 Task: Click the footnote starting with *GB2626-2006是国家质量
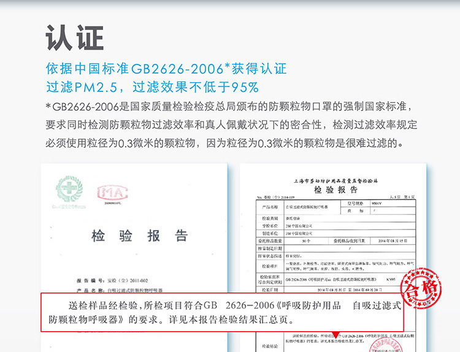(x=231, y=125)
